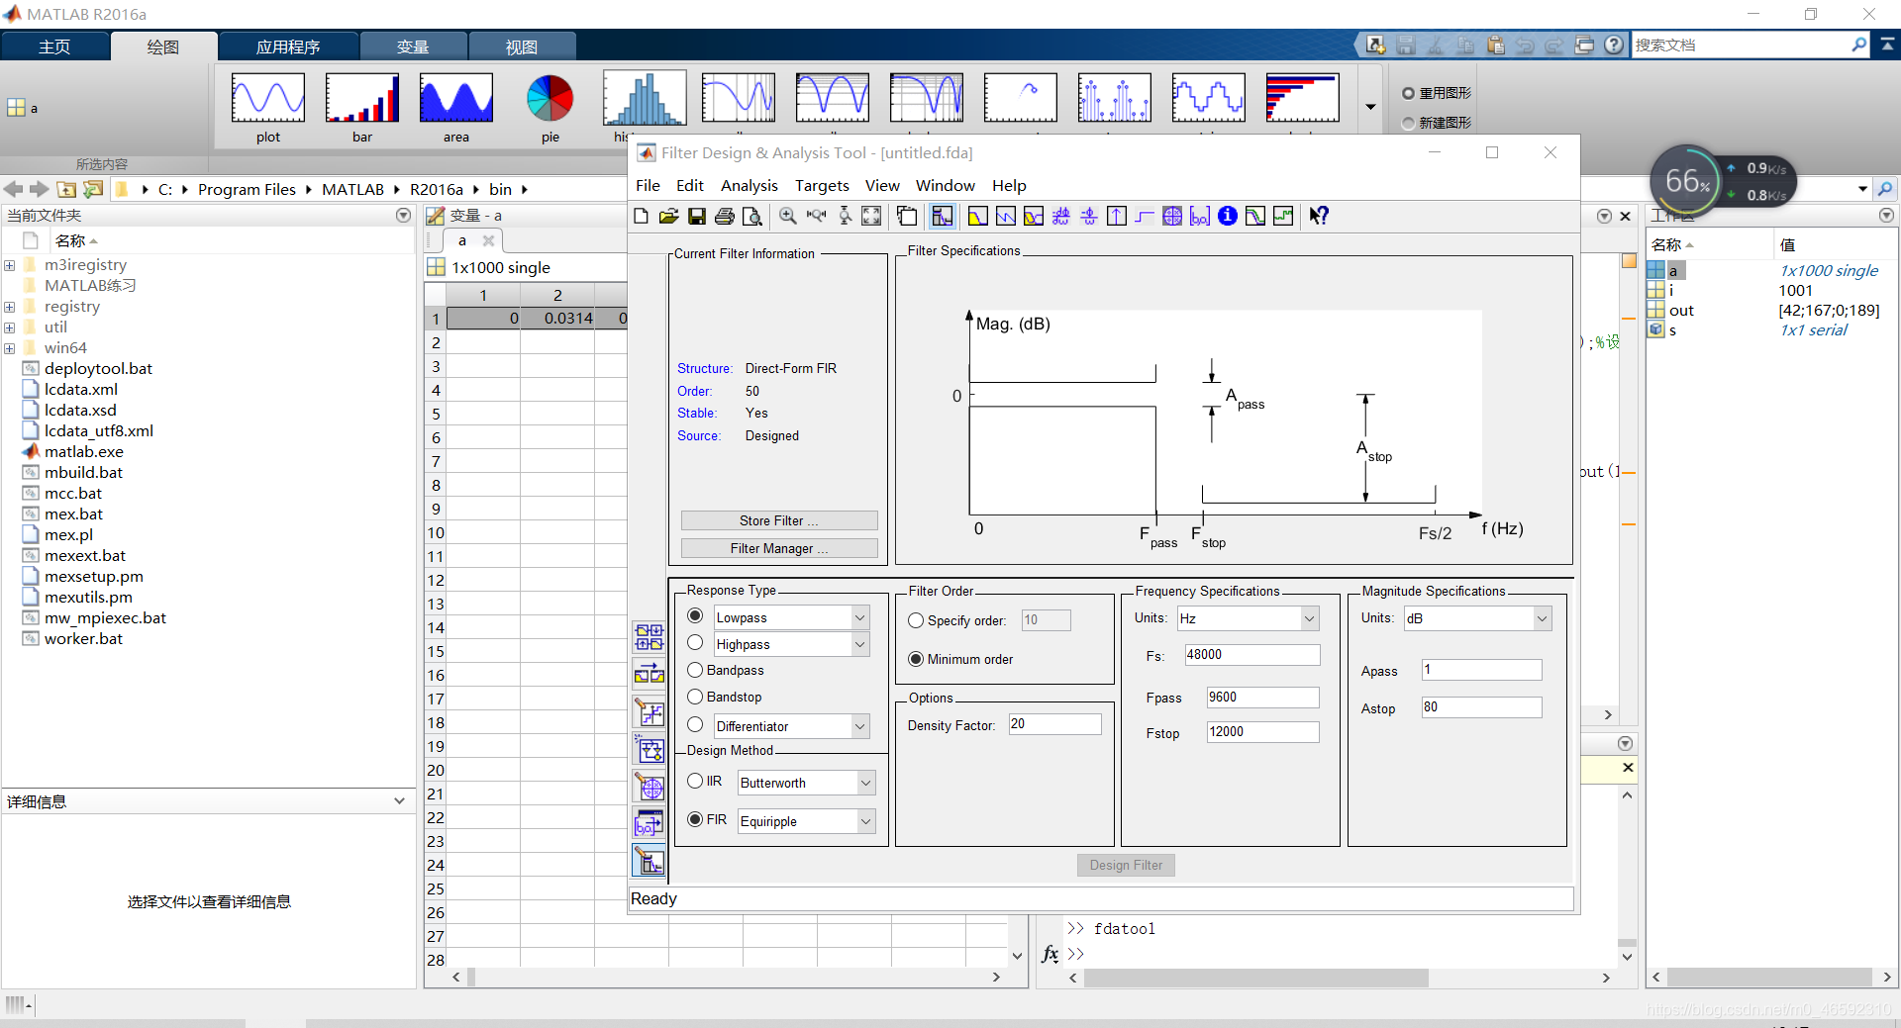
Task: Switch to the 主页 ribbon tab
Action: click(54, 47)
